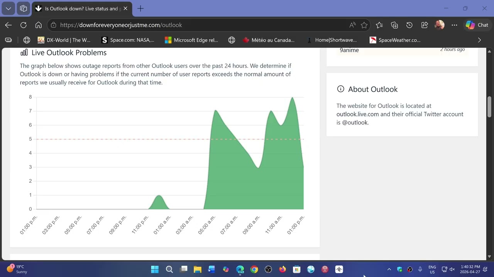Open the Windows Start menu
This screenshot has width=494, height=277.
click(155, 269)
